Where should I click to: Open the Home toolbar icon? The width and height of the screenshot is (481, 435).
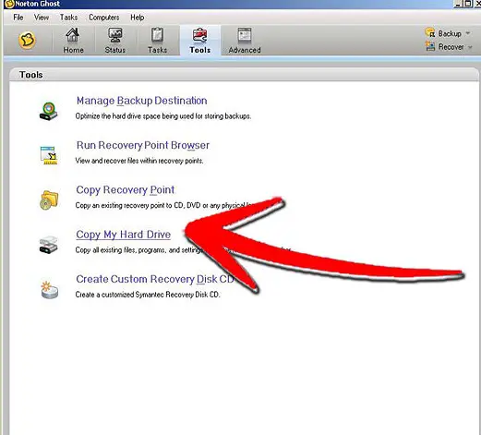click(x=73, y=35)
